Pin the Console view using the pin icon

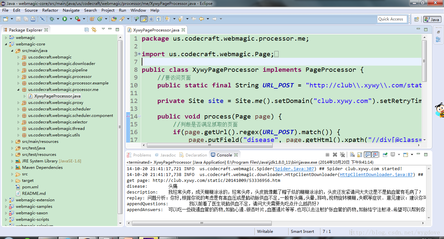(385, 155)
